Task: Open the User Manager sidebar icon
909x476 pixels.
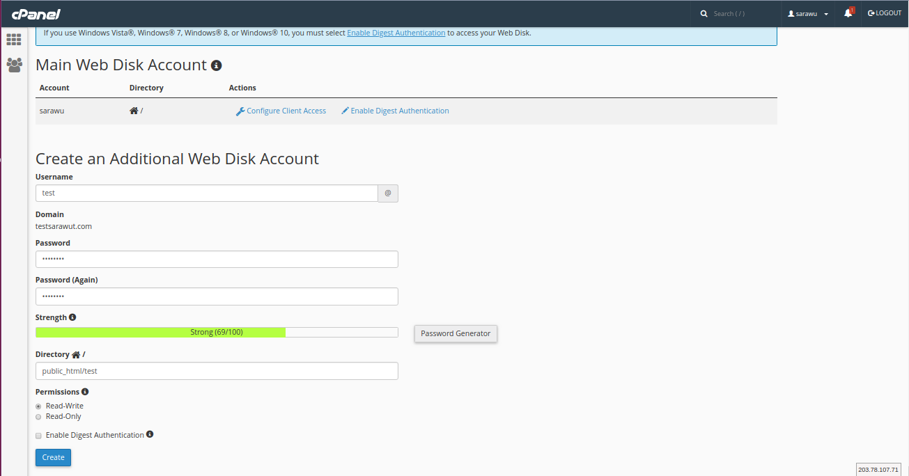Action: [x=14, y=65]
